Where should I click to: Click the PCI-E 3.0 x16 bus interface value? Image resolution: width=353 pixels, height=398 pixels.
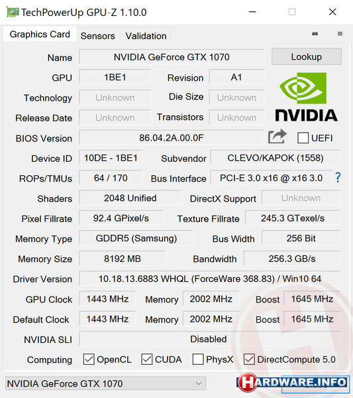click(x=271, y=178)
